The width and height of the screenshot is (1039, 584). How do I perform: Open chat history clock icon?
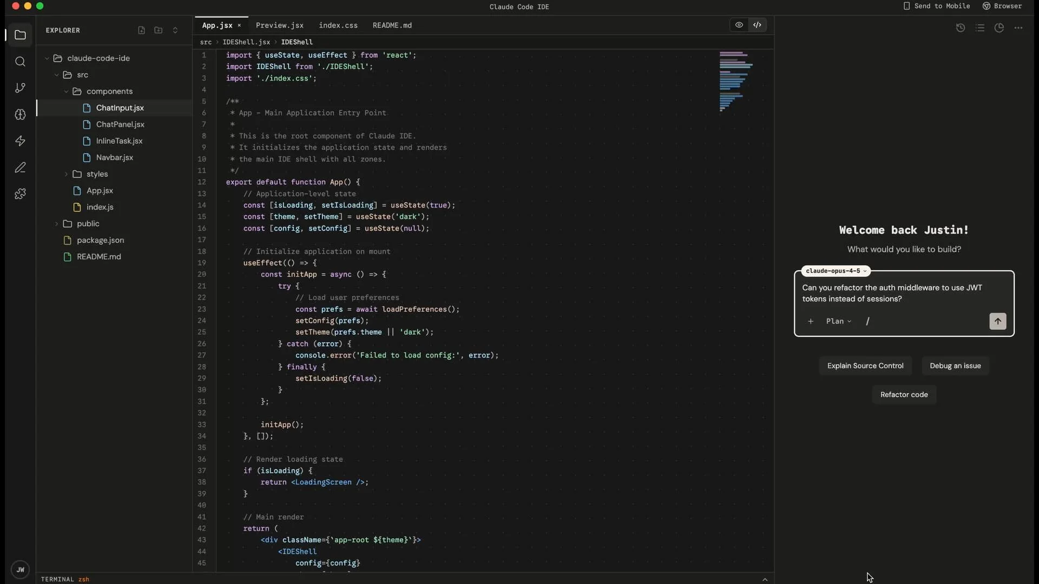(961, 28)
